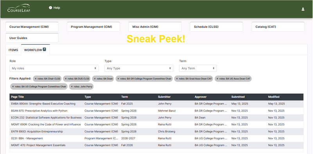Open the Role dropdown showing My roles
This screenshot has width=313, height=154.
[x=54, y=68]
